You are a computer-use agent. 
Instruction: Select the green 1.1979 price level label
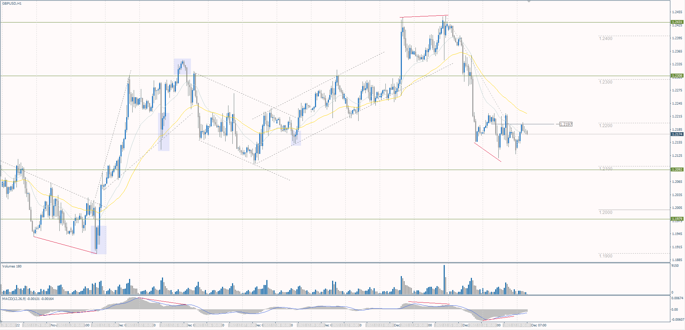pyautogui.click(x=677, y=219)
